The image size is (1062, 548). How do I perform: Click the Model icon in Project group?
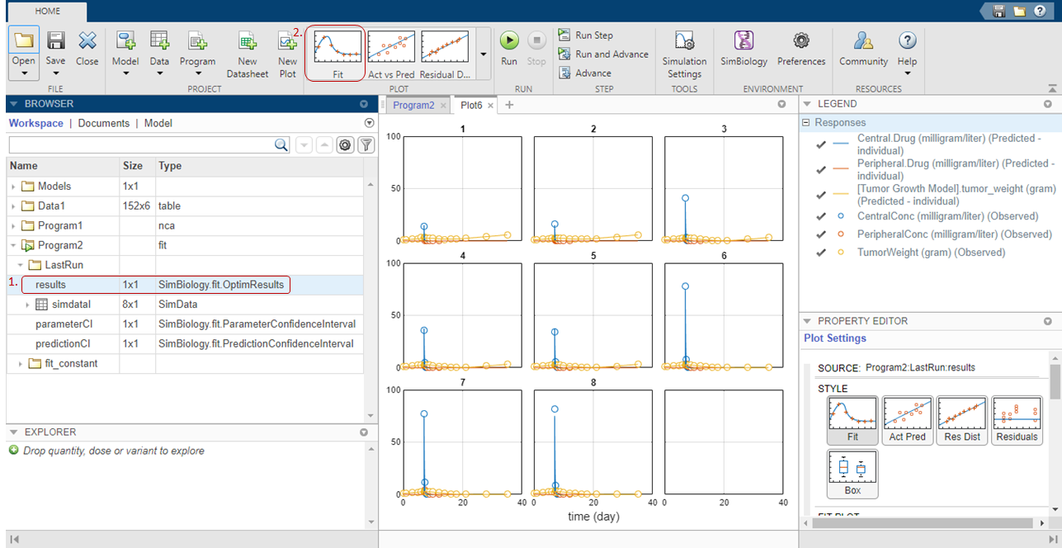pyautogui.click(x=125, y=41)
